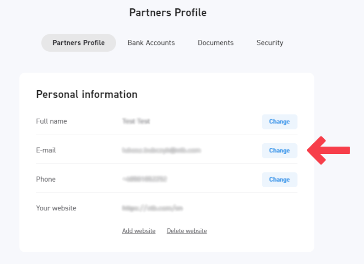Click the blurred phone number value

click(145, 180)
